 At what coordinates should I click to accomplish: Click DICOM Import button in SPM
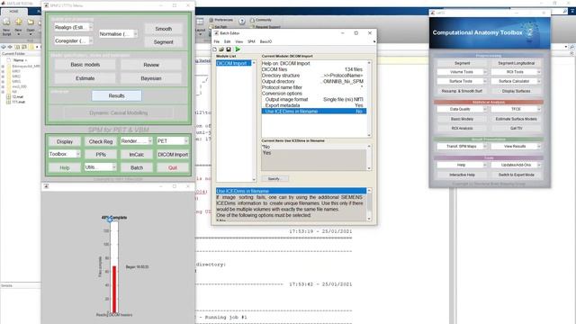tap(173, 155)
